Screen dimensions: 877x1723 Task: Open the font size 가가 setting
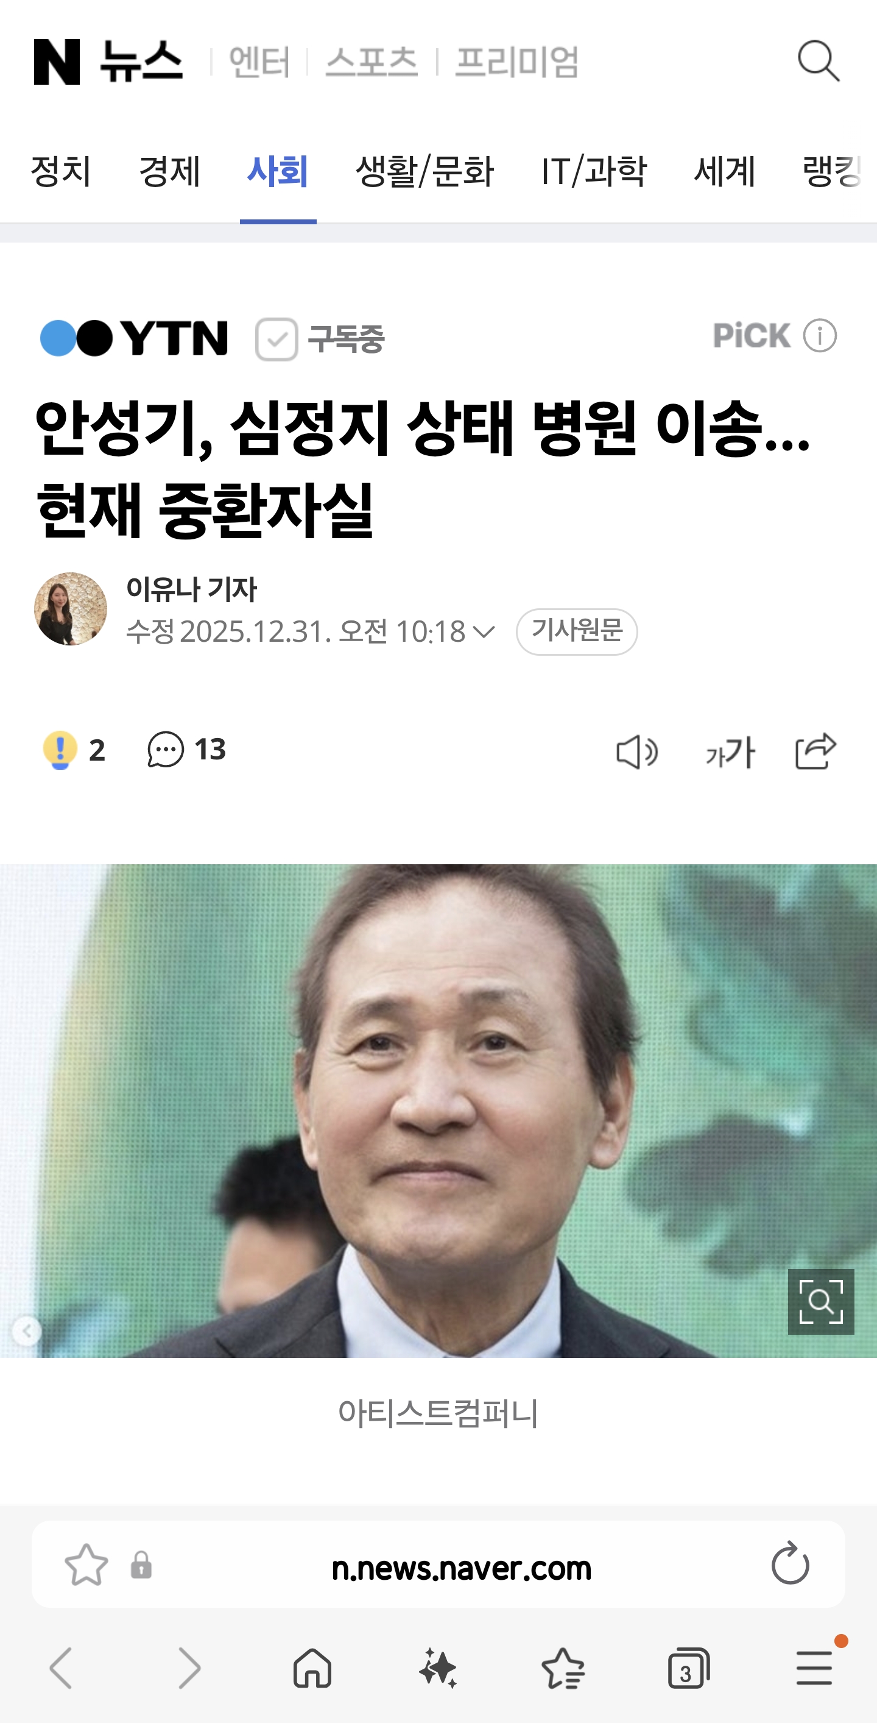(730, 752)
